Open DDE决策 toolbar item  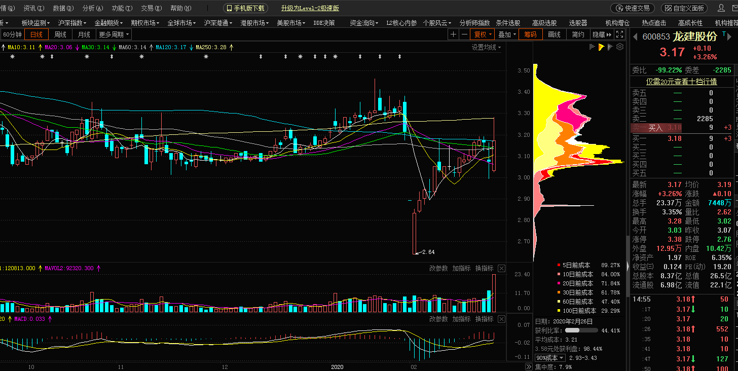[324, 23]
